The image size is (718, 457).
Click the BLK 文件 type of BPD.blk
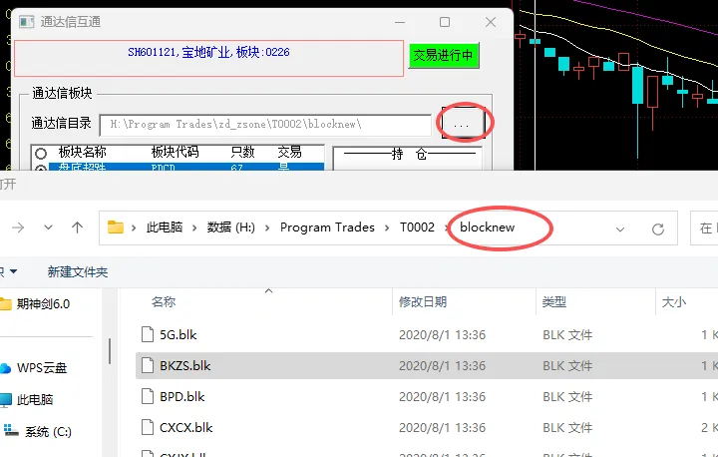tap(567, 397)
